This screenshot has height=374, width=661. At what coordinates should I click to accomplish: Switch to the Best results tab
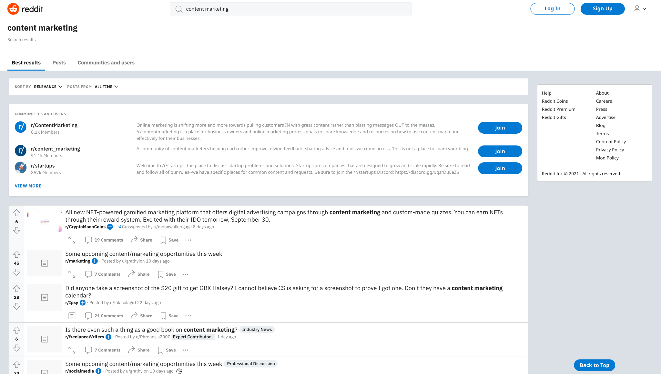[26, 63]
